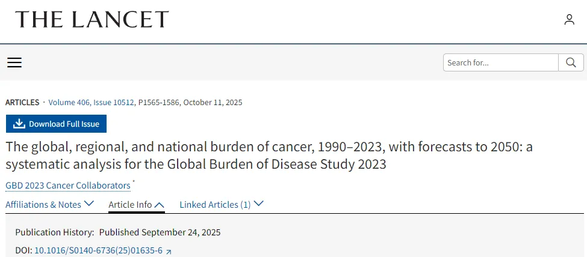Focus the 'Search for...' text field
Image resolution: width=587 pixels, height=257 pixels.
(500, 62)
